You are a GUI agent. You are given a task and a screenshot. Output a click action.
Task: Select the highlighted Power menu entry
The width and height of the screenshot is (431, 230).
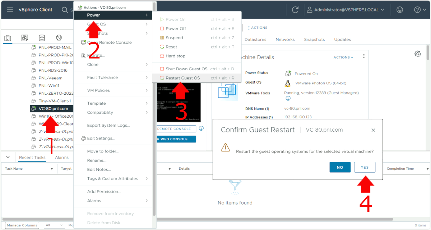(x=113, y=15)
